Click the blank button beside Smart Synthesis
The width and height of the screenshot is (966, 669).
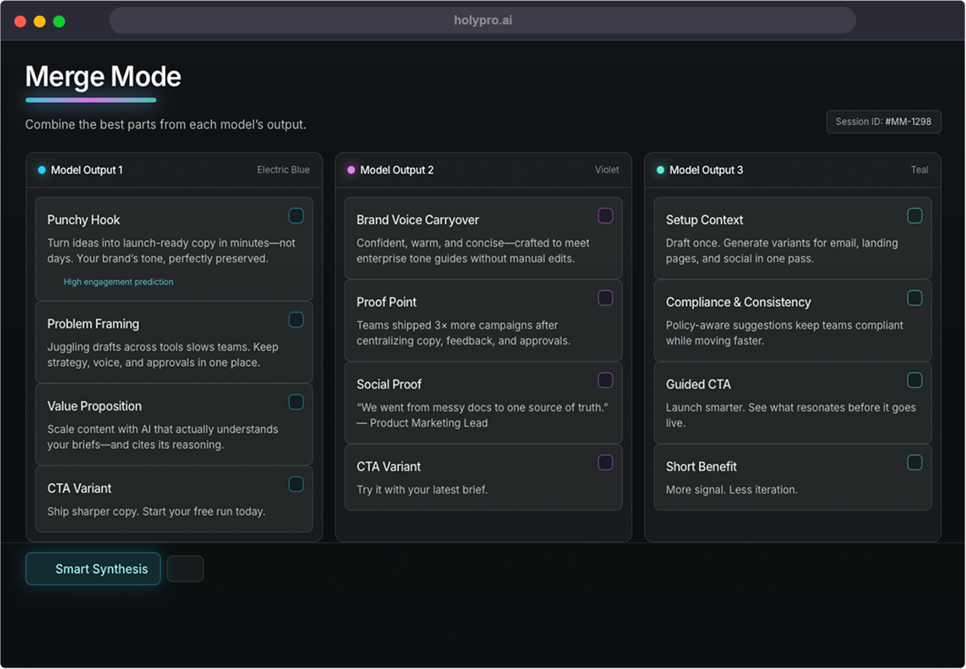click(x=186, y=569)
